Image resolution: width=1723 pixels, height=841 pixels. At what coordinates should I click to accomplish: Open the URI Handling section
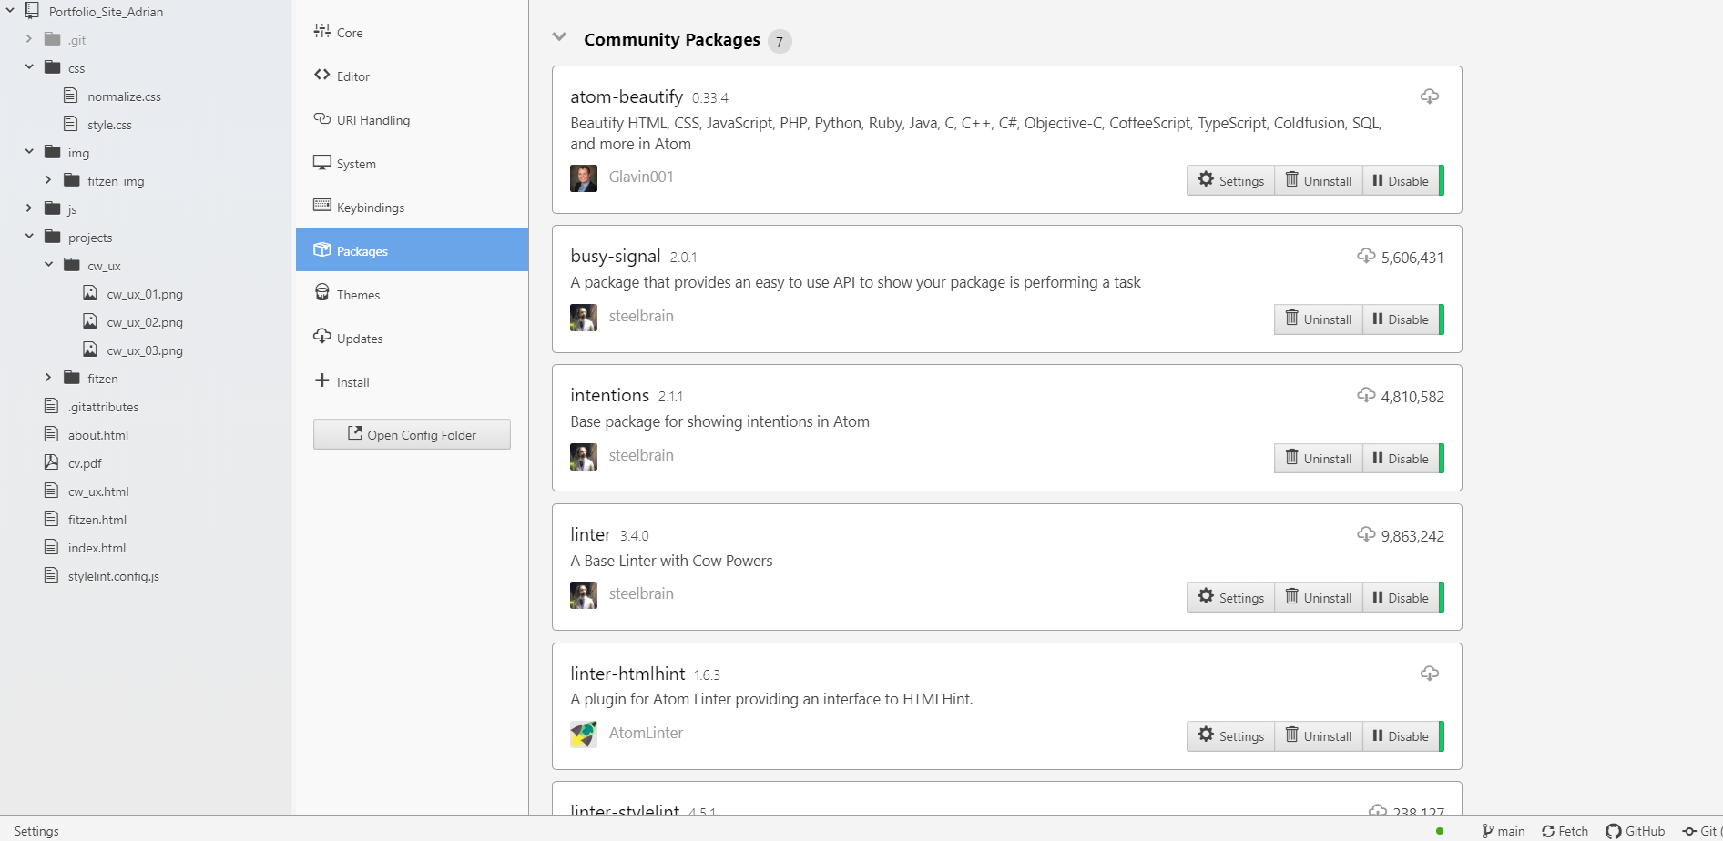coord(412,120)
